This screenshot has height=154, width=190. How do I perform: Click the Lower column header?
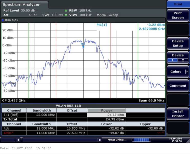tap(106, 124)
